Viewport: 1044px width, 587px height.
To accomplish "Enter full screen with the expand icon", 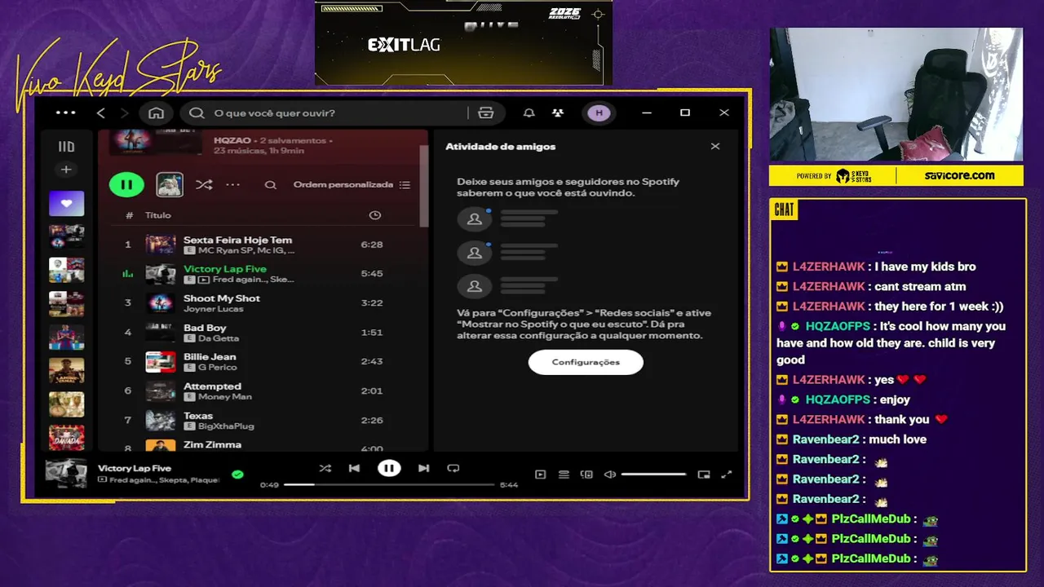I will [x=727, y=474].
